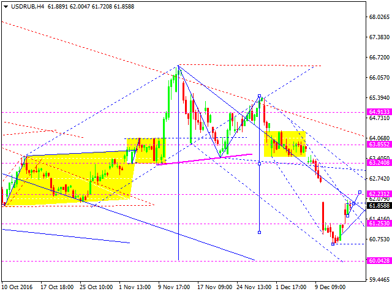Select the 1 Dec 17:00 time label
392x294 pixels.
pyautogui.click(x=292, y=287)
